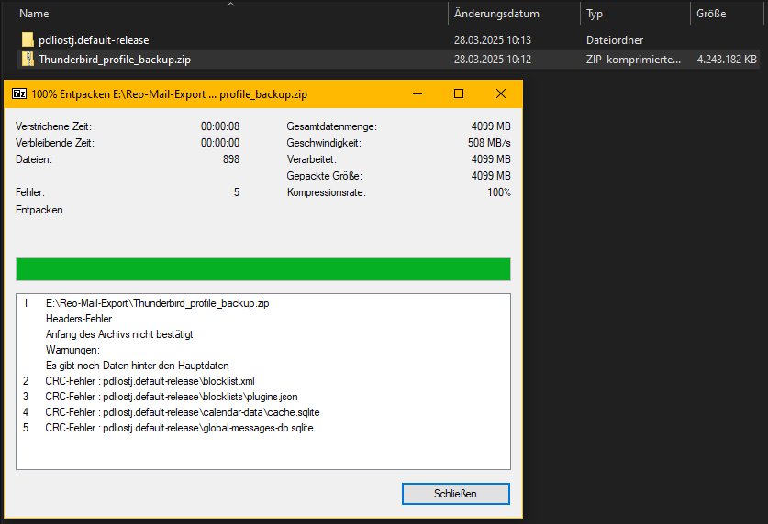
Task: Click the pdliostj.default-release folder name
Action: point(94,40)
